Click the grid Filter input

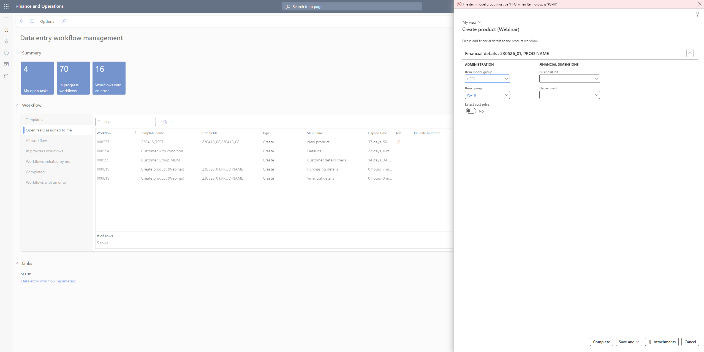click(x=126, y=122)
